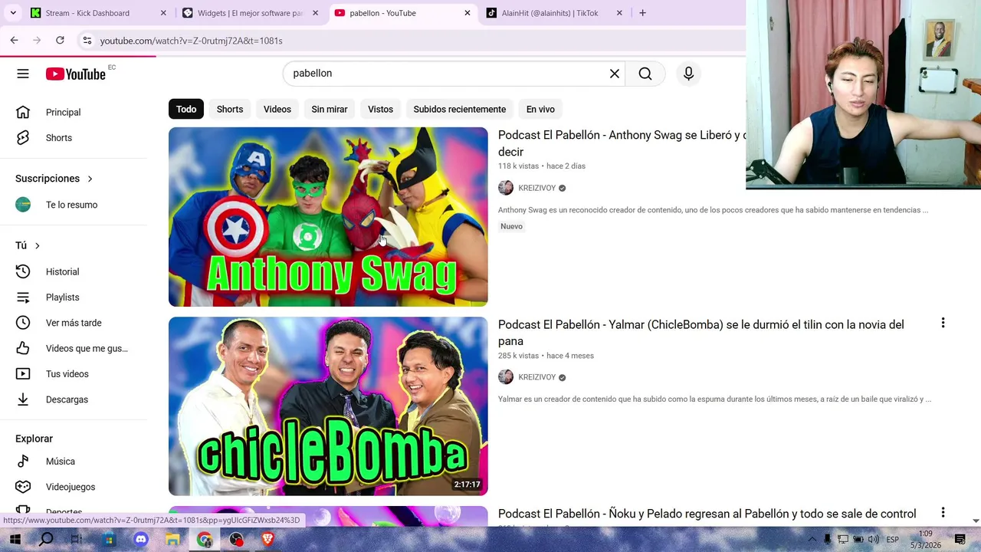Open the tab search dropdown arrow in Chrome
The image size is (981, 552).
(x=13, y=13)
